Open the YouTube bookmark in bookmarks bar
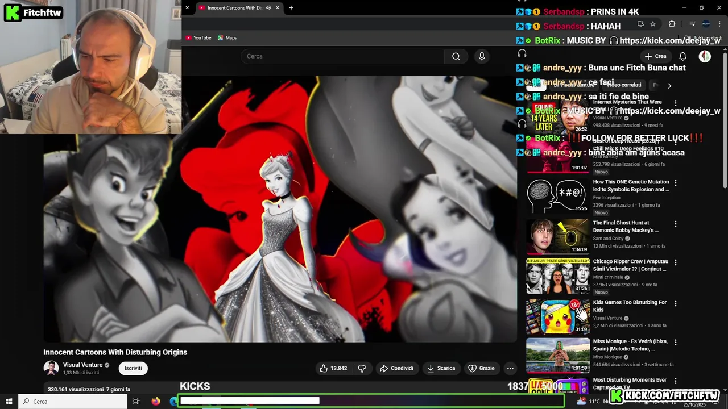Screen dimensions: 728x409 pos(198,38)
